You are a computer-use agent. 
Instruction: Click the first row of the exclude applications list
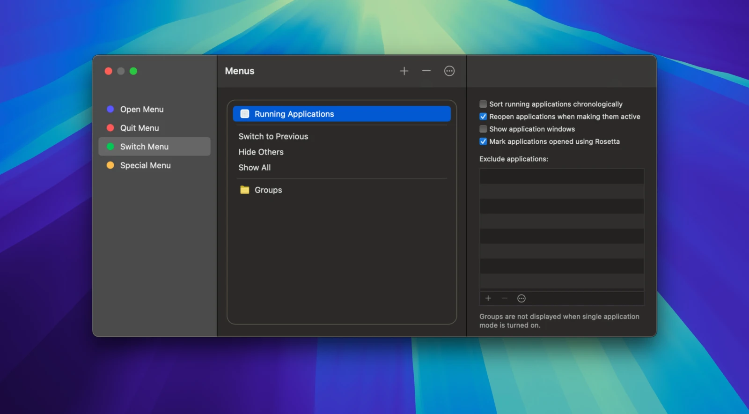(561, 177)
